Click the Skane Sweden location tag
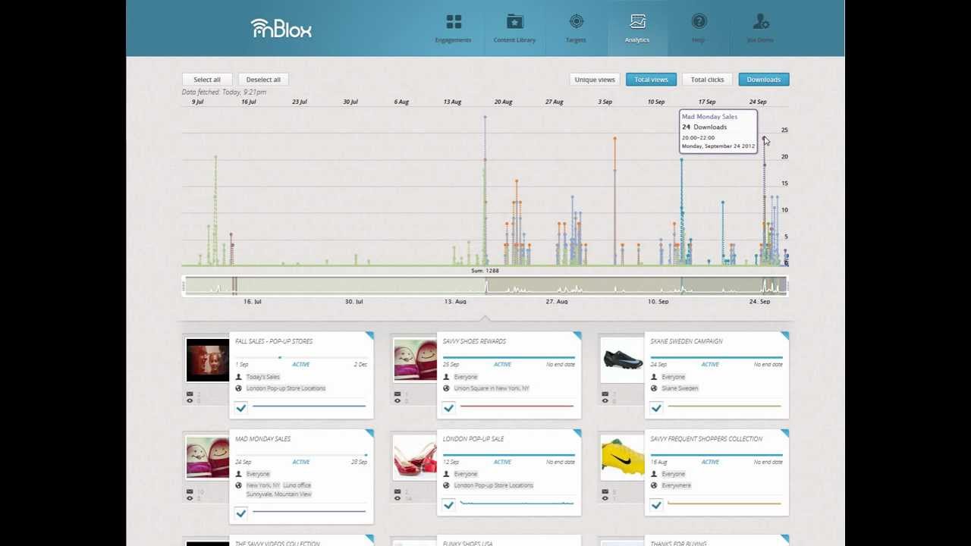 point(680,388)
